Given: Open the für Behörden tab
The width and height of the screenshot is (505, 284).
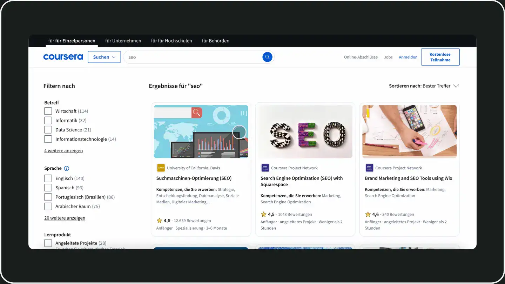Looking at the screenshot, I should [216, 41].
